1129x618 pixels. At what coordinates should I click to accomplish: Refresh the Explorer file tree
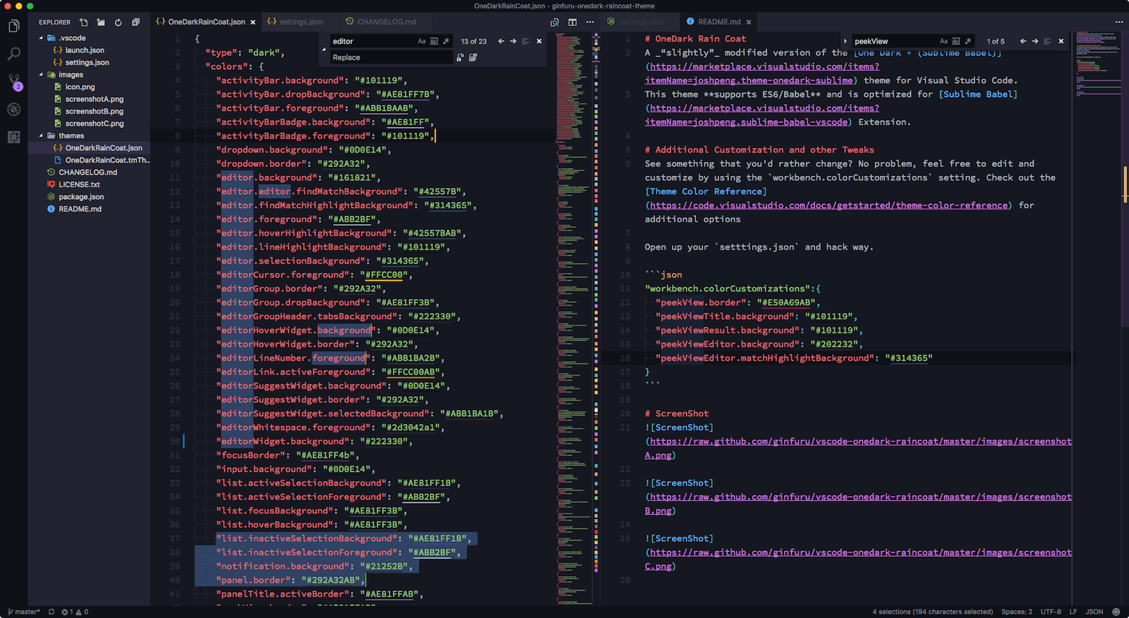[118, 22]
